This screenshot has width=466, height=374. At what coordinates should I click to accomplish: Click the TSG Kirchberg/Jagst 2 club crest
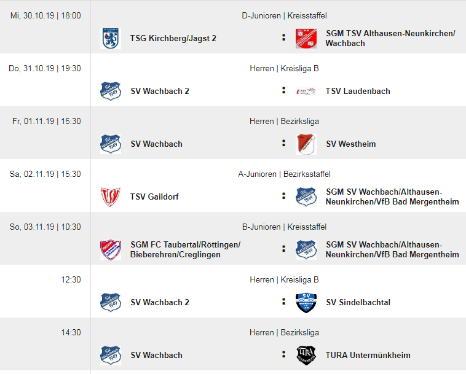click(111, 39)
